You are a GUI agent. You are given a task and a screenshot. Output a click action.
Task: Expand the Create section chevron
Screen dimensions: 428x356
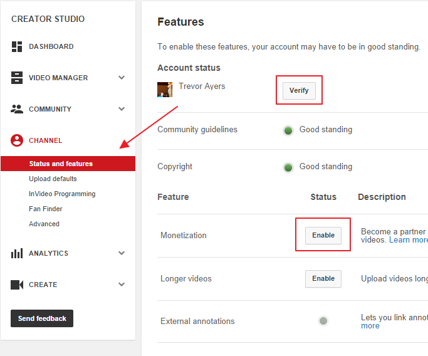(122, 285)
